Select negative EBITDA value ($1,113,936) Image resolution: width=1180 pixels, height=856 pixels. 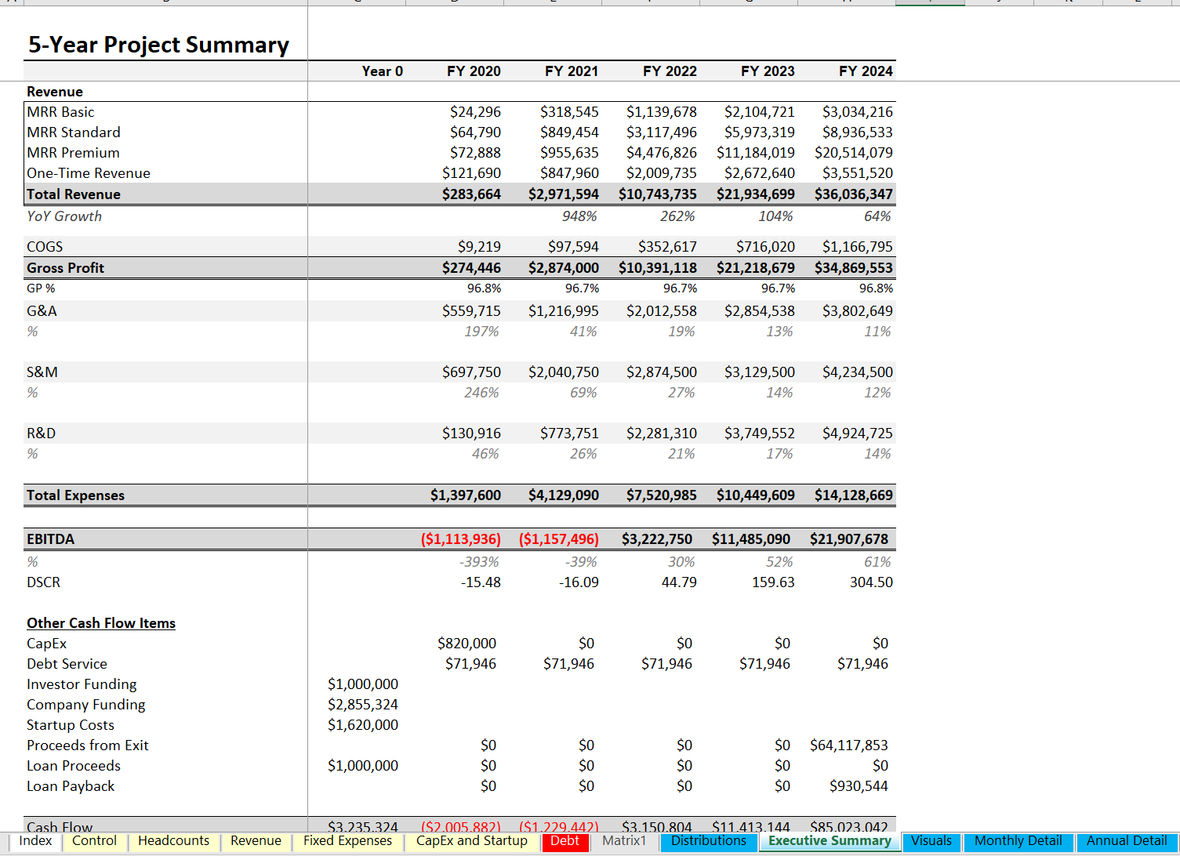click(460, 539)
